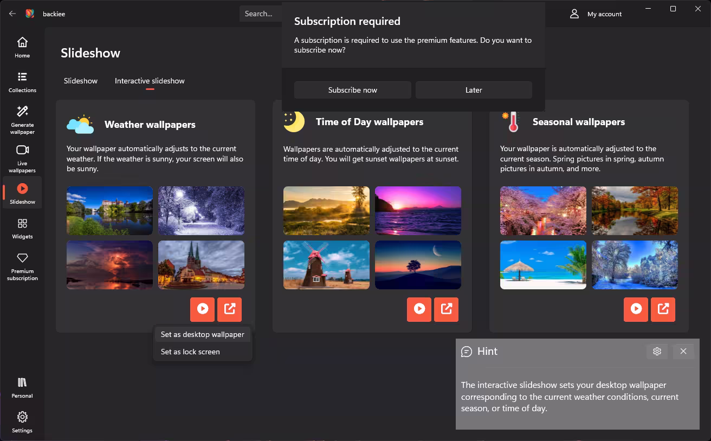
Task: Click the back arrow in title bar
Action: [12, 14]
